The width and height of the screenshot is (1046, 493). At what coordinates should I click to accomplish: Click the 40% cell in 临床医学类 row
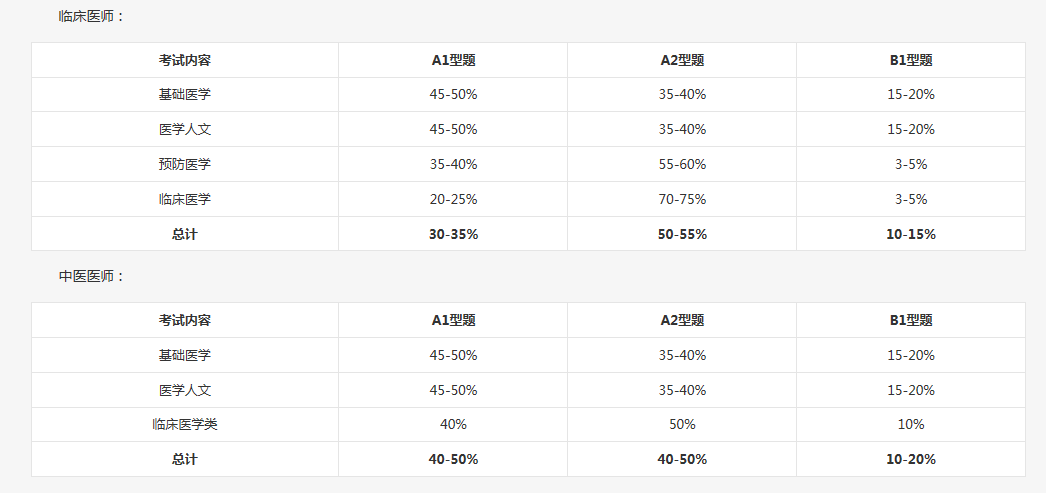(453, 424)
